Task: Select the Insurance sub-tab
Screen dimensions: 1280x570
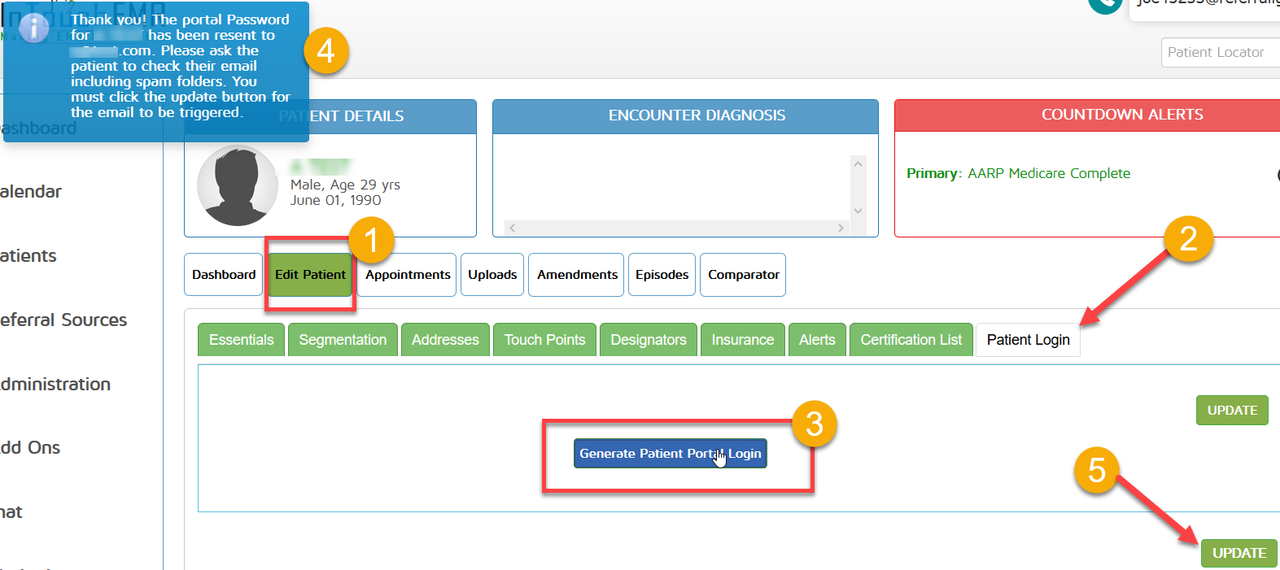Action: point(742,340)
